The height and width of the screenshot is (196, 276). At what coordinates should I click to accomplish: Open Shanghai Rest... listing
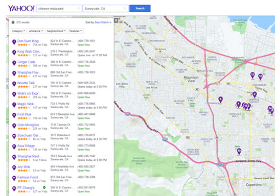(28, 156)
